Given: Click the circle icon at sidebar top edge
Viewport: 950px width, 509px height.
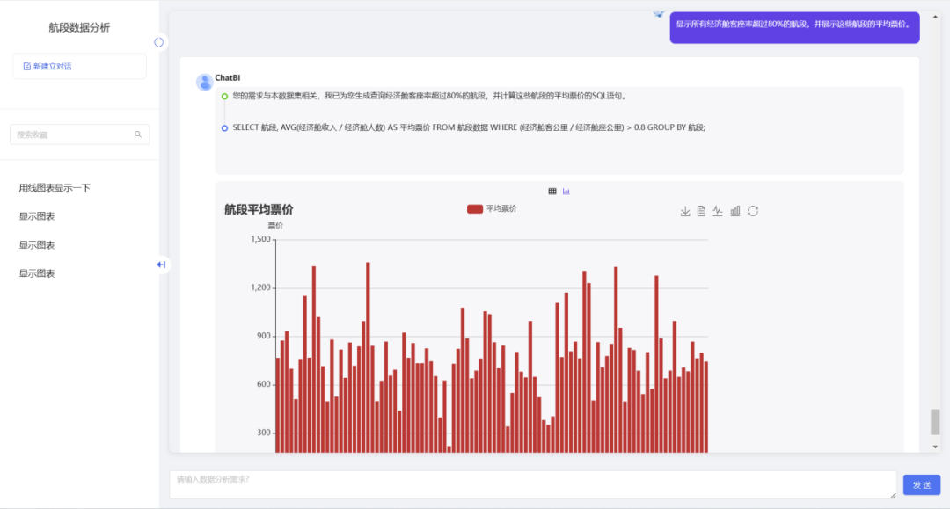Looking at the screenshot, I should [x=159, y=42].
